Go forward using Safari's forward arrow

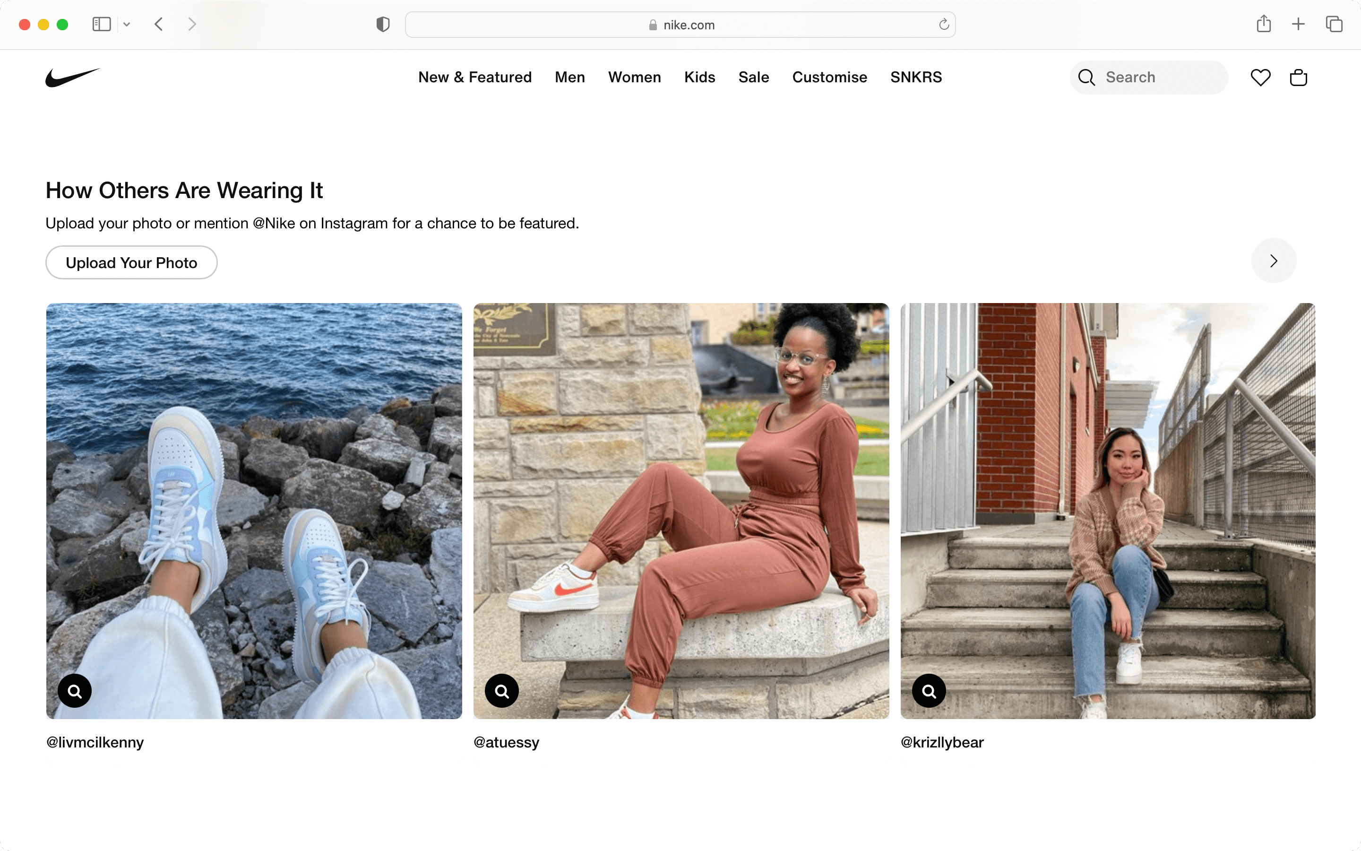[x=192, y=24]
